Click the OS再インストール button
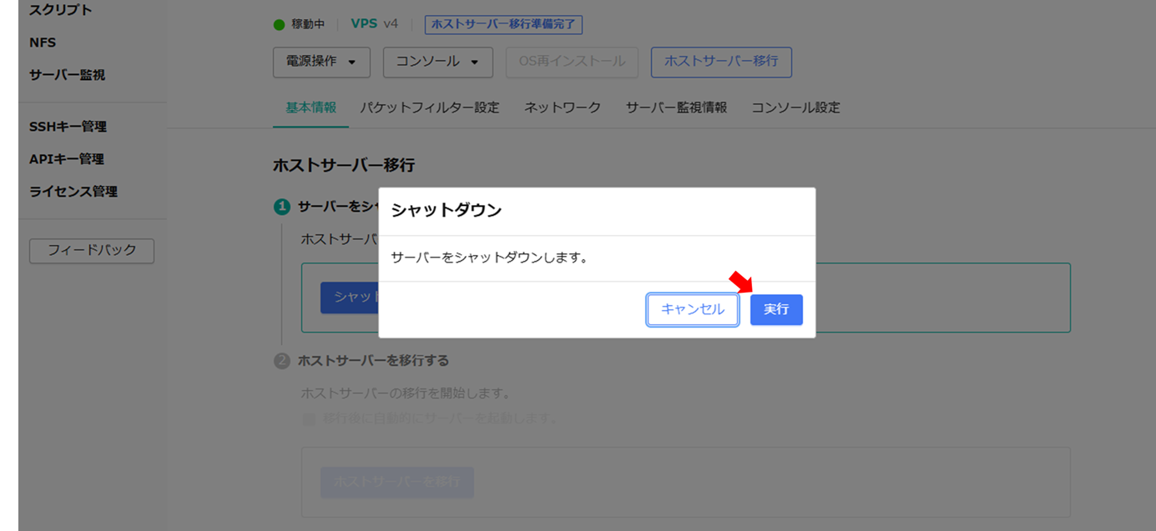Screen dimensions: 1156x531 572,62
